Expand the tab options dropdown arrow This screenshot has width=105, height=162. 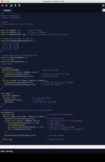tap(103, 10)
